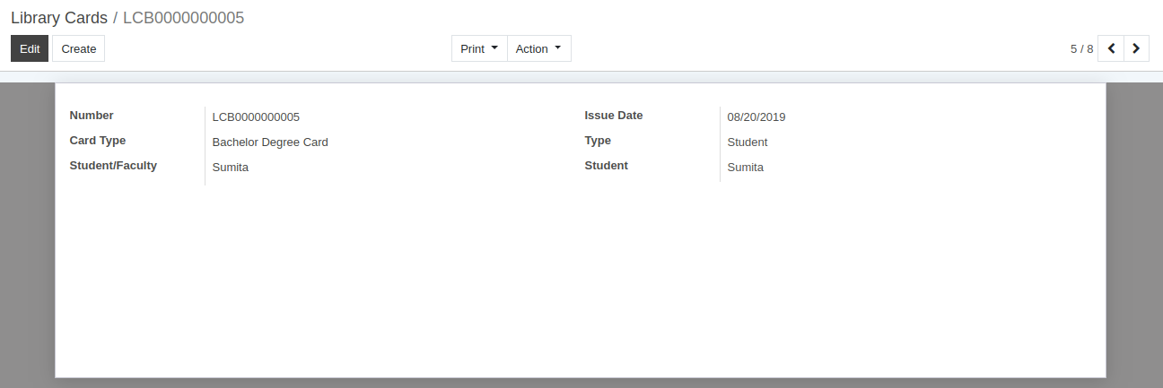
Task: Click the Edit button
Action: click(30, 48)
